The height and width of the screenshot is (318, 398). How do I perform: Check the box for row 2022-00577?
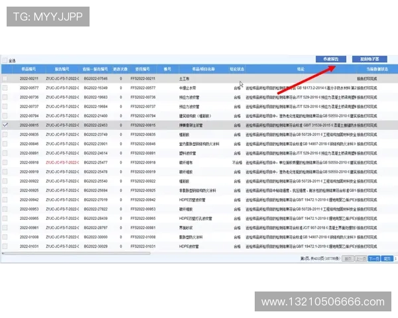tap(5, 88)
